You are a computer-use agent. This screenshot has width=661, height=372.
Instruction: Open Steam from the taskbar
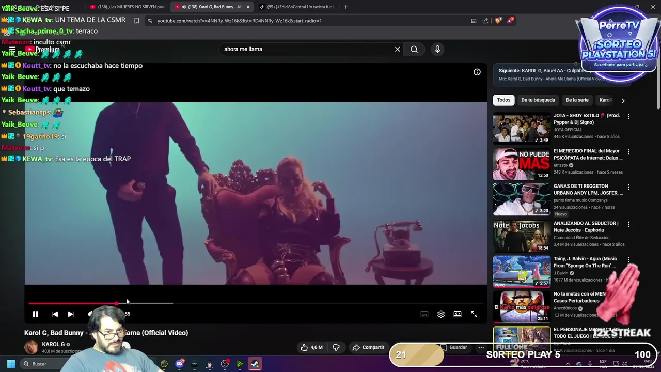point(255,364)
